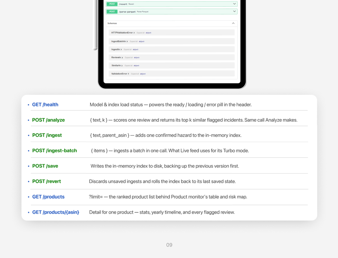Click the POST /ingest-batch entry
Viewport: 338px width, 258px height.
pyautogui.click(x=55, y=151)
